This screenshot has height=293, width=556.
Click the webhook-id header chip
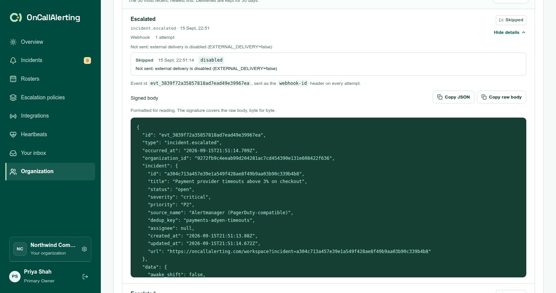tap(293, 83)
